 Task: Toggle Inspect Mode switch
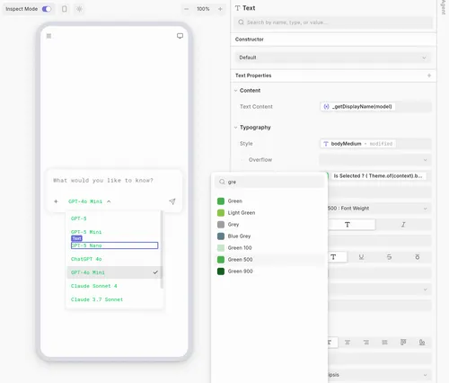tap(47, 9)
